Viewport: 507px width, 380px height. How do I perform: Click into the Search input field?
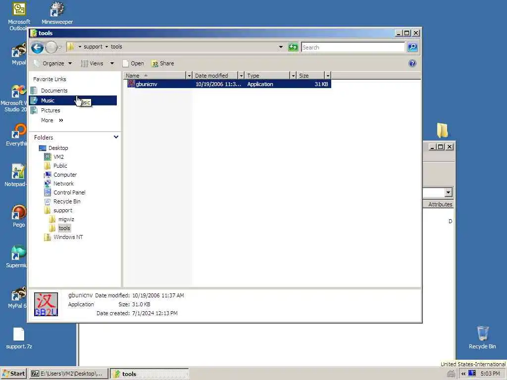coord(353,47)
